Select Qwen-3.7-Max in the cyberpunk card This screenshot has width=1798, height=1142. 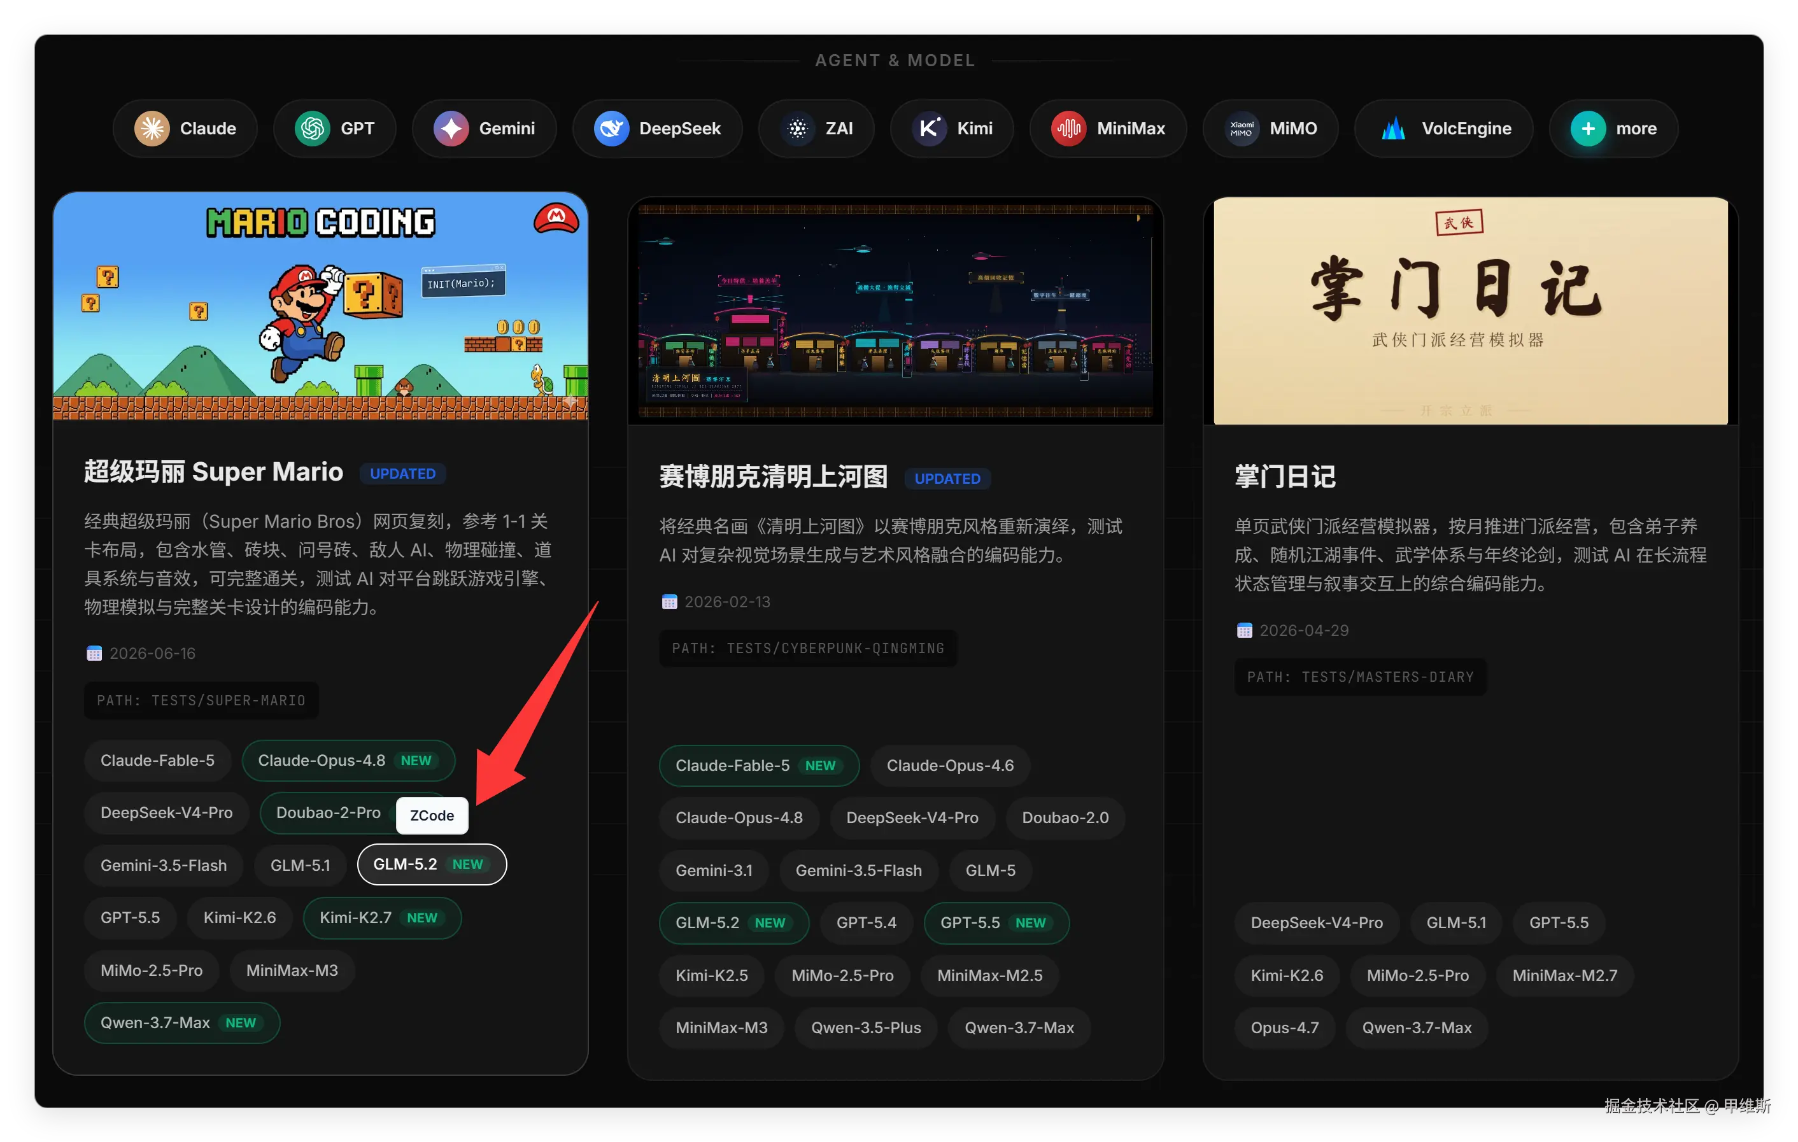tap(1019, 1029)
